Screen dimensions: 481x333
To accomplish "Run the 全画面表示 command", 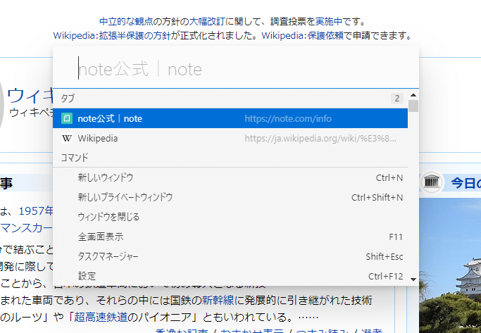I will [230, 237].
